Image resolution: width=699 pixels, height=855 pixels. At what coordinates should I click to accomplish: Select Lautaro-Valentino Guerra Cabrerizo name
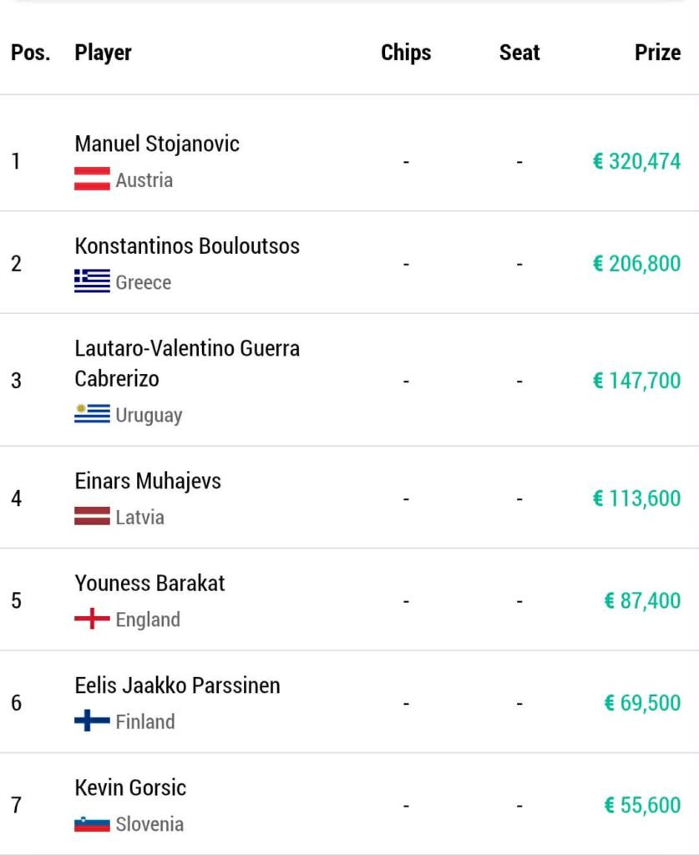coord(187,364)
